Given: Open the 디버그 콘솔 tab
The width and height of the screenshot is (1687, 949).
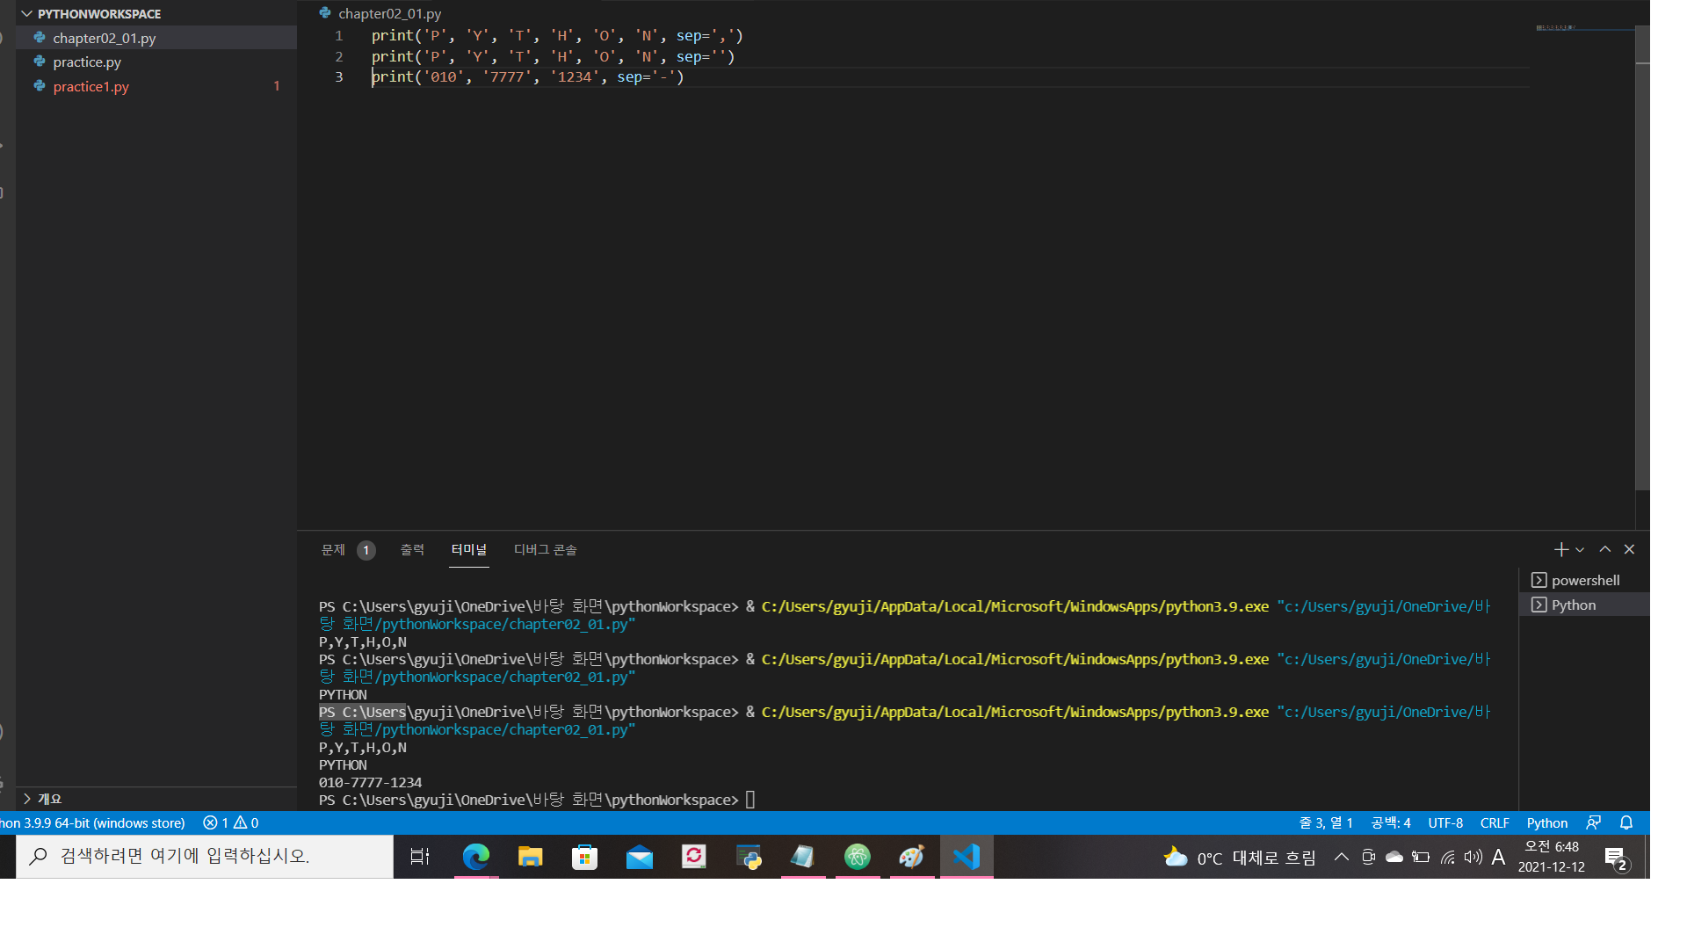Looking at the screenshot, I should pos(545,549).
